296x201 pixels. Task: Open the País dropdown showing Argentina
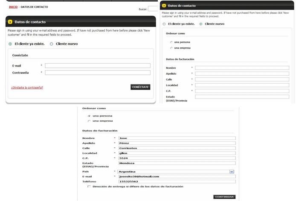232,172
